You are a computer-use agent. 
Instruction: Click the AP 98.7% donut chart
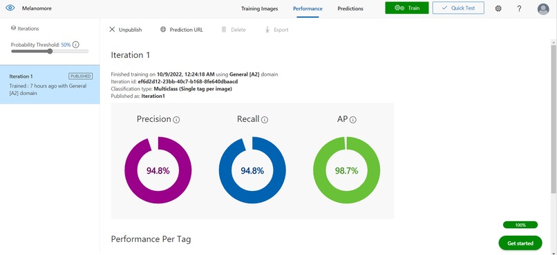(x=347, y=170)
